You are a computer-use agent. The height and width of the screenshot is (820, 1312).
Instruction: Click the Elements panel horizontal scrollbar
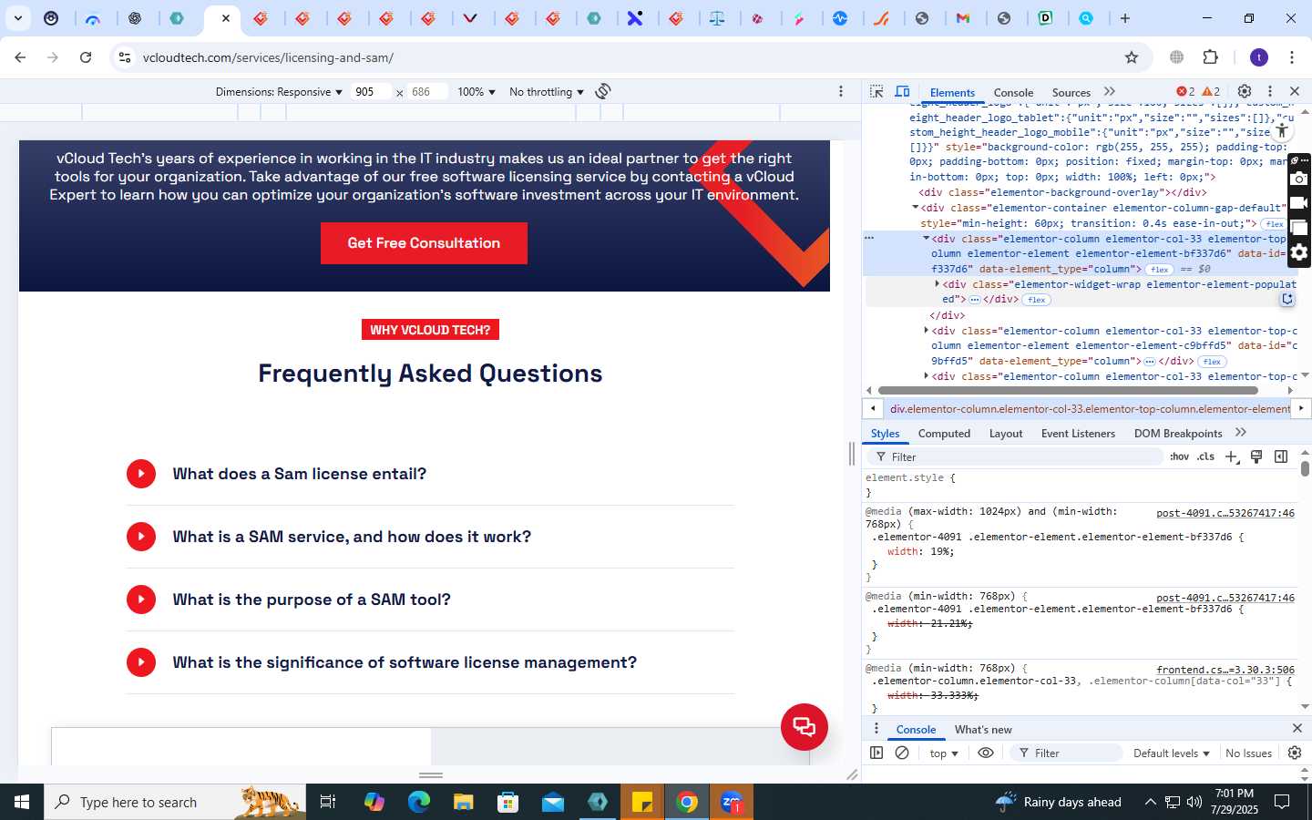(x=1068, y=390)
